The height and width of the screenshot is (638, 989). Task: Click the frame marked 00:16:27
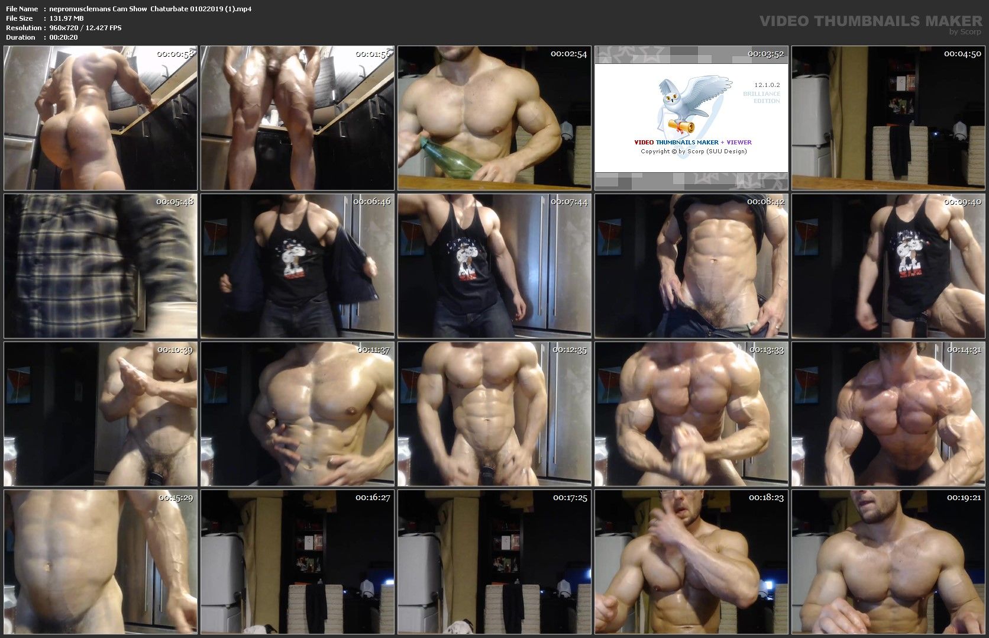click(x=298, y=562)
